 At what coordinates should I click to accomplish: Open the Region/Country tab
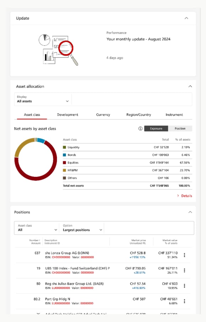click(x=138, y=114)
